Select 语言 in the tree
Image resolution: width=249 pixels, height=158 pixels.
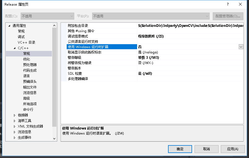27,76
